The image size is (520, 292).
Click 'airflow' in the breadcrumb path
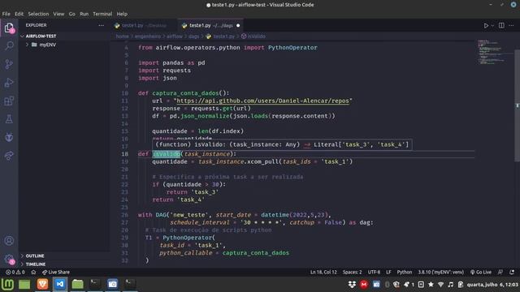175,36
